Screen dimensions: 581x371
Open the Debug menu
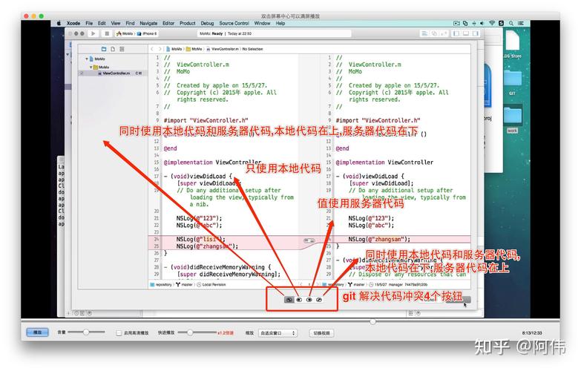207,23
